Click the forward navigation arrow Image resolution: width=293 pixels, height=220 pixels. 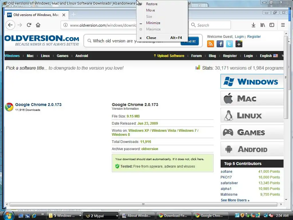coord(20,25)
